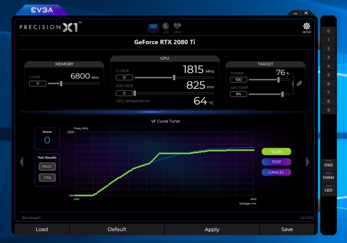
Task: Switch to the LED icon tab
Action: (166, 28)
